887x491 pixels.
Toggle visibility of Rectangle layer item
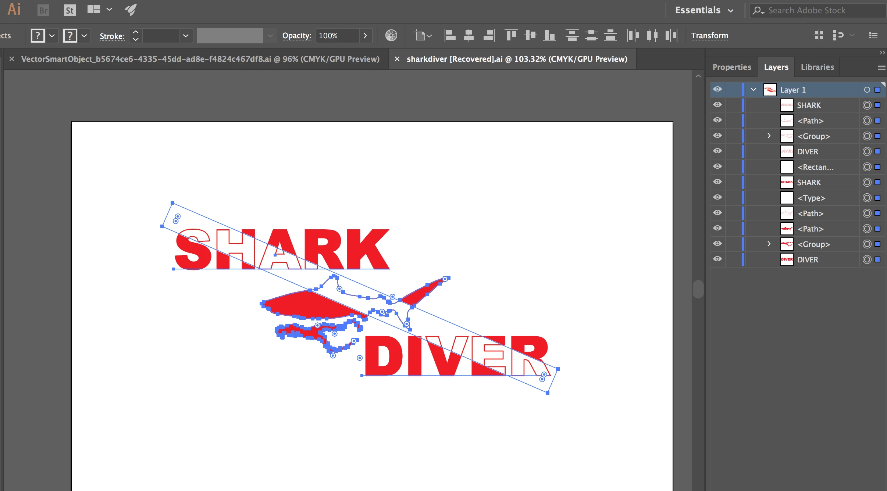717,167
